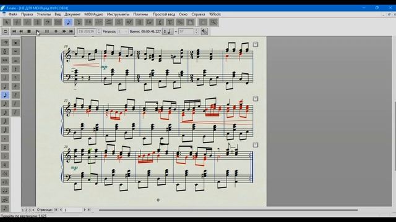Choose the augmentation dot tool
This screenshot has width=396, height=222.
click(5, 139)
